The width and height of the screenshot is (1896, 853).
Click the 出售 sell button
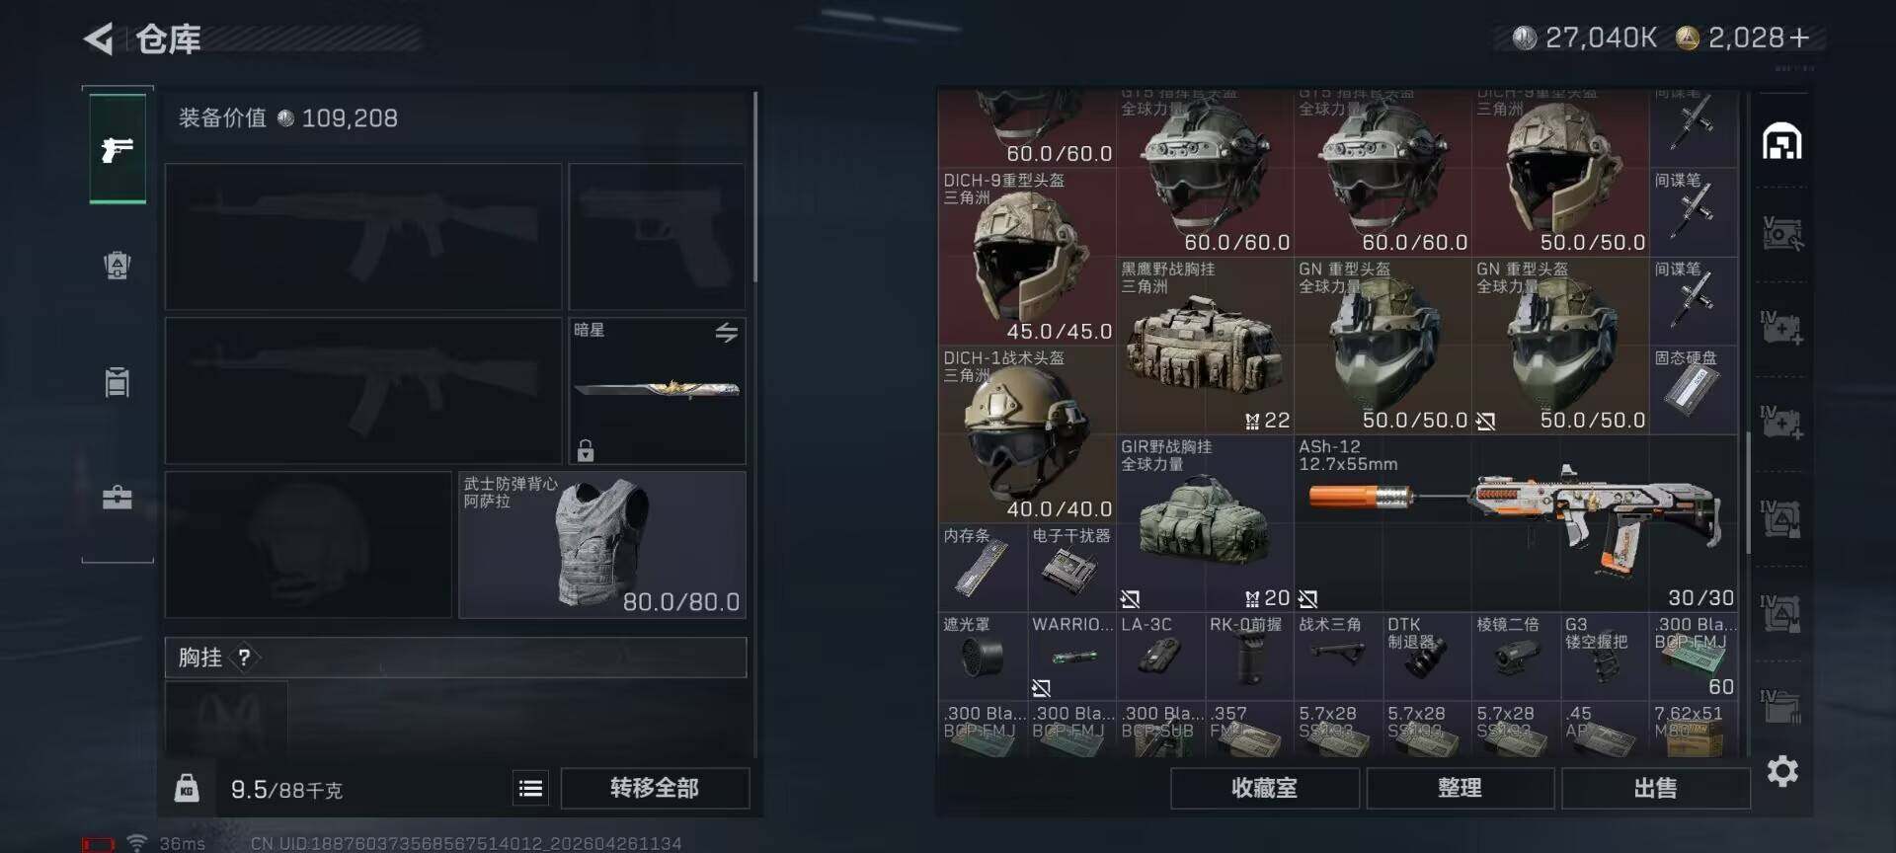click(x=1655, y=788)
